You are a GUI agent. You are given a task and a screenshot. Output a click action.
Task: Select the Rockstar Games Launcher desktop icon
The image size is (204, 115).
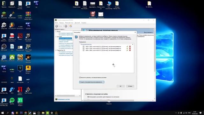point(28,70)
